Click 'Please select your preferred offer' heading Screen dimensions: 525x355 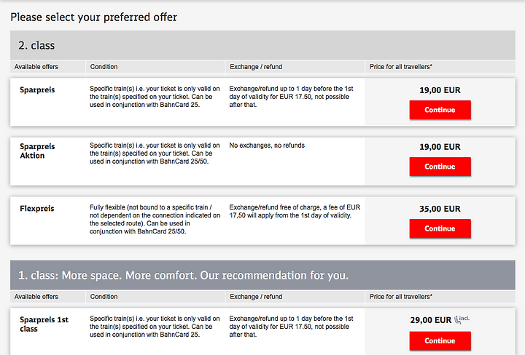pos(94,17)
